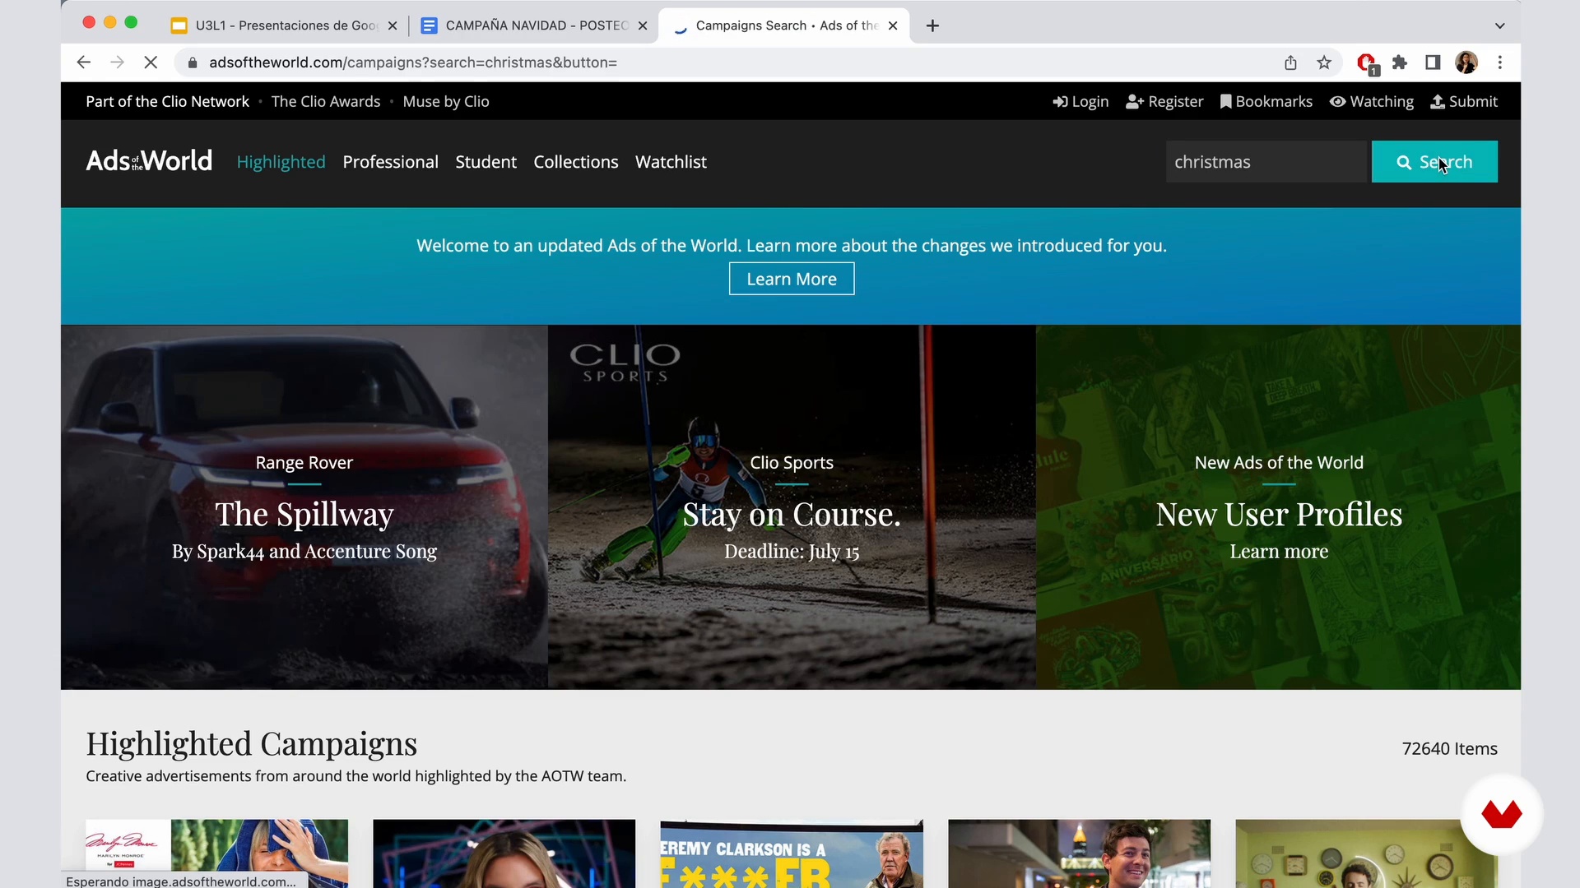The image size is (1580, 888).
Task: Open the Professional section
Action: [x=390, y=162]
